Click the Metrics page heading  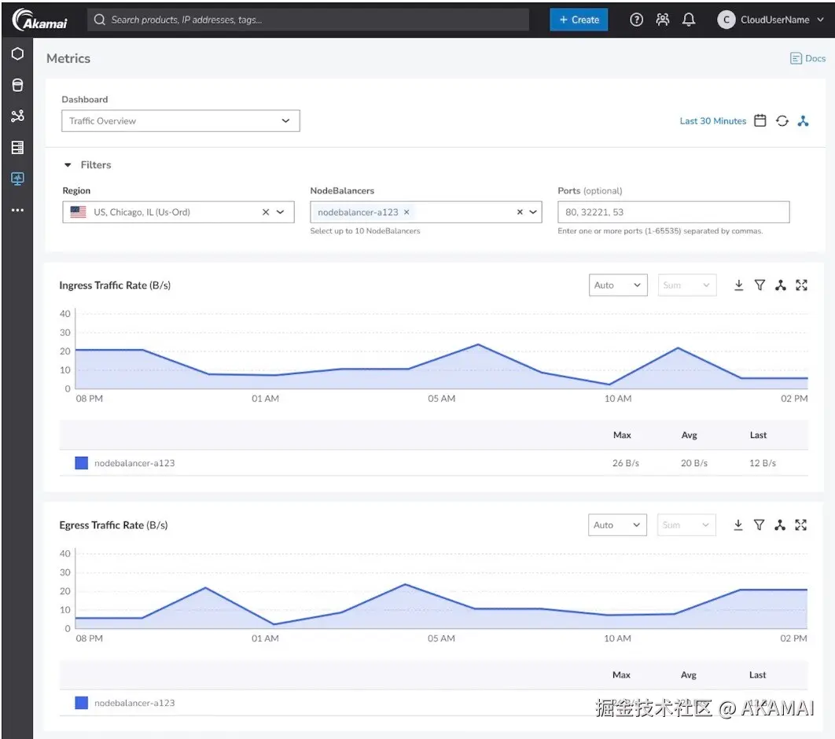click(68, 58)
